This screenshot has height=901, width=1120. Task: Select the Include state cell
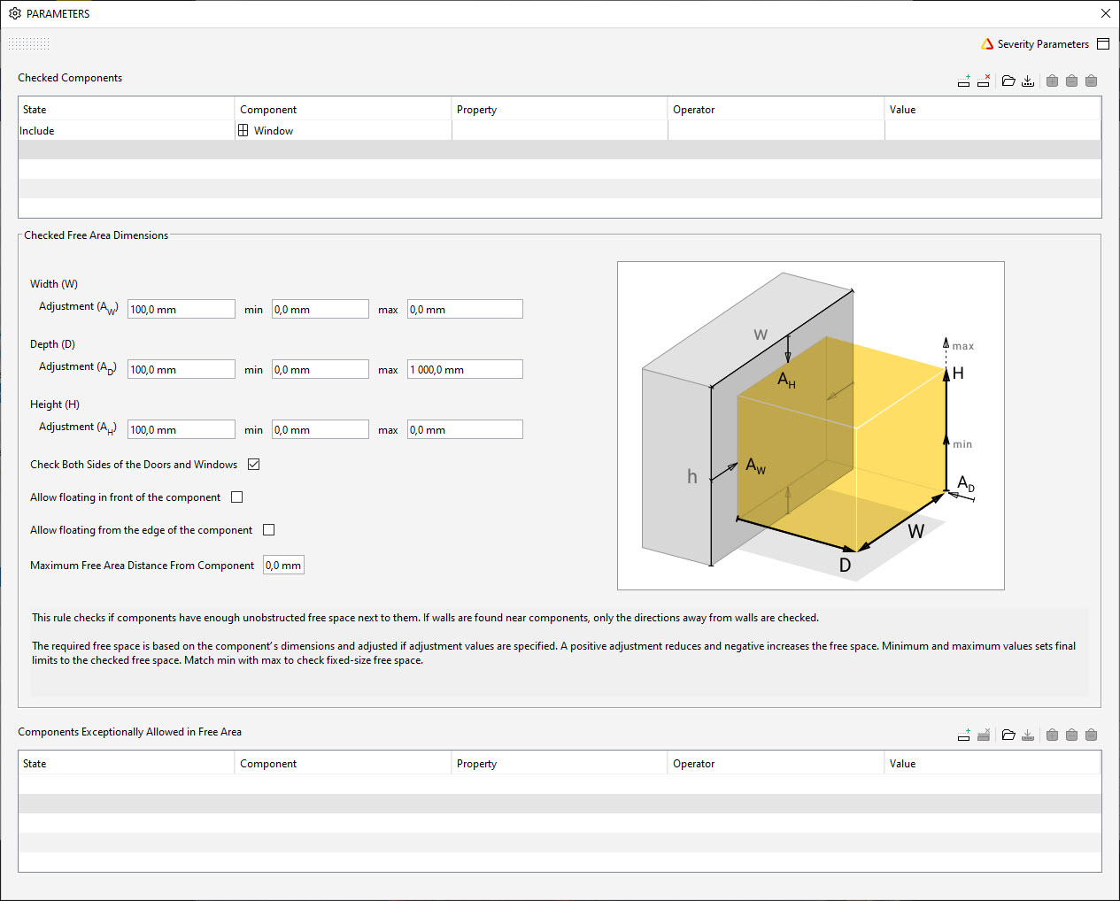pyautogui.click(x=127, y=130)
